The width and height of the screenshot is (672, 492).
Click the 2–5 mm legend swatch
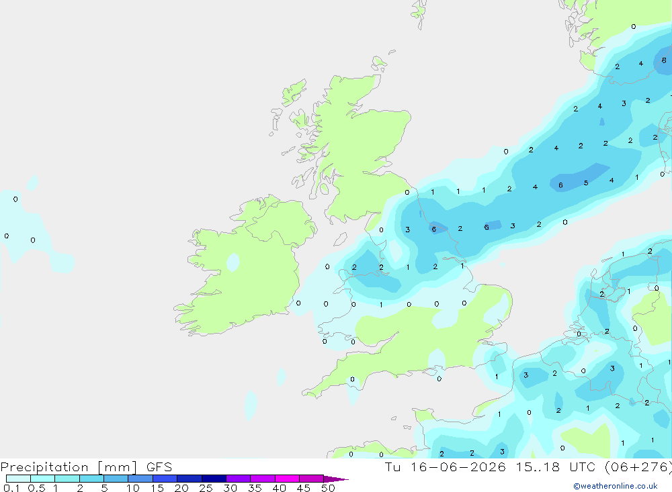point(91,479)
